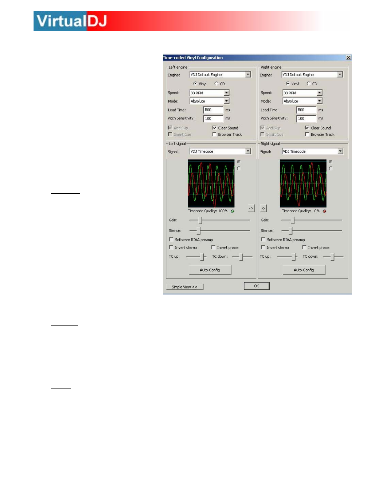Select the lower radio beside right waveform
Viewport: 384px width, 497px height.
point(331,168)
